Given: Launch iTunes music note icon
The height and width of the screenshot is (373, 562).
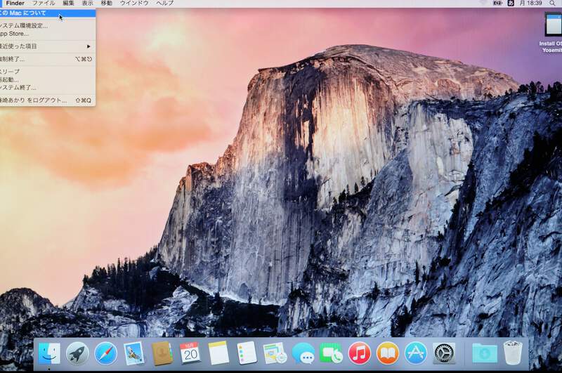Looking at the screenshot, I should [360, 353].
